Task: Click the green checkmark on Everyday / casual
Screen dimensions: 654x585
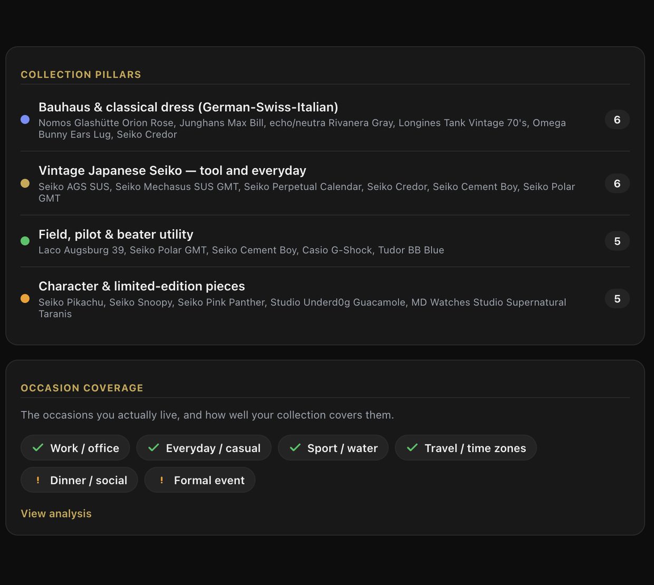Action: pos(153,447)
